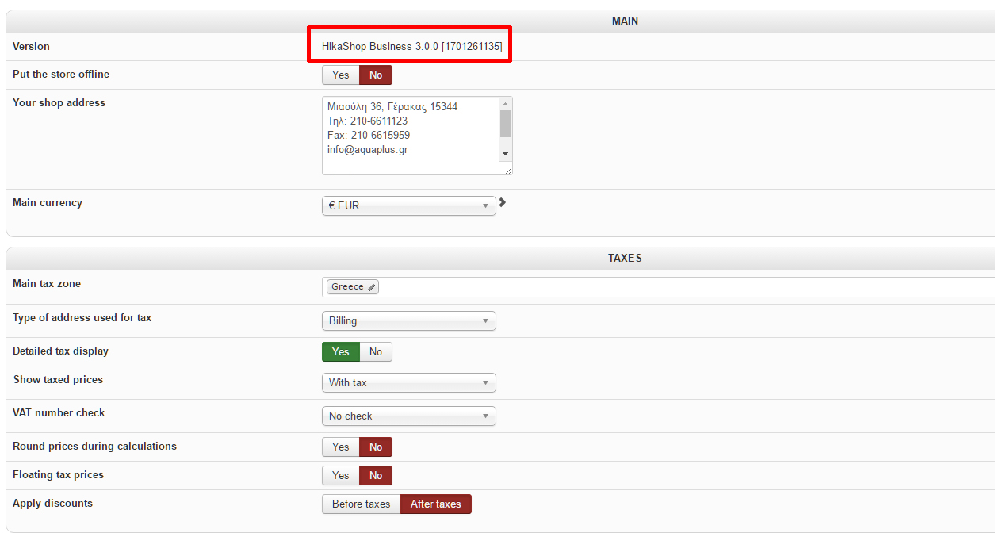The image size is (995, 533).
Task: Set Floating tax prices to Yes
Action: pyautogui.click(x=341, y=475)
